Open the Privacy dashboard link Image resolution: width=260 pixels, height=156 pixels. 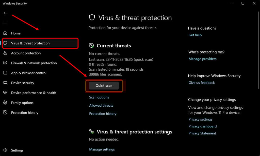tap(203, 126)
